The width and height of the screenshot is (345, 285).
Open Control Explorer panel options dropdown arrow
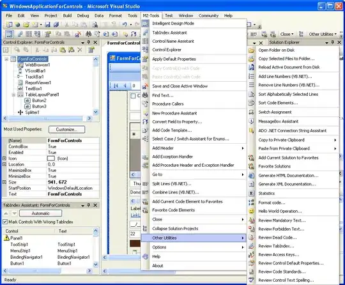click(x=82, y=42)
